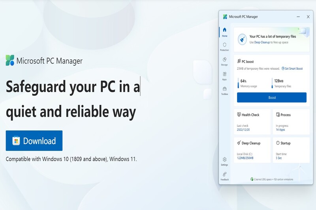Open the Apps tab in sidebar
The image size is (316, 210).
tap(224, 76)
